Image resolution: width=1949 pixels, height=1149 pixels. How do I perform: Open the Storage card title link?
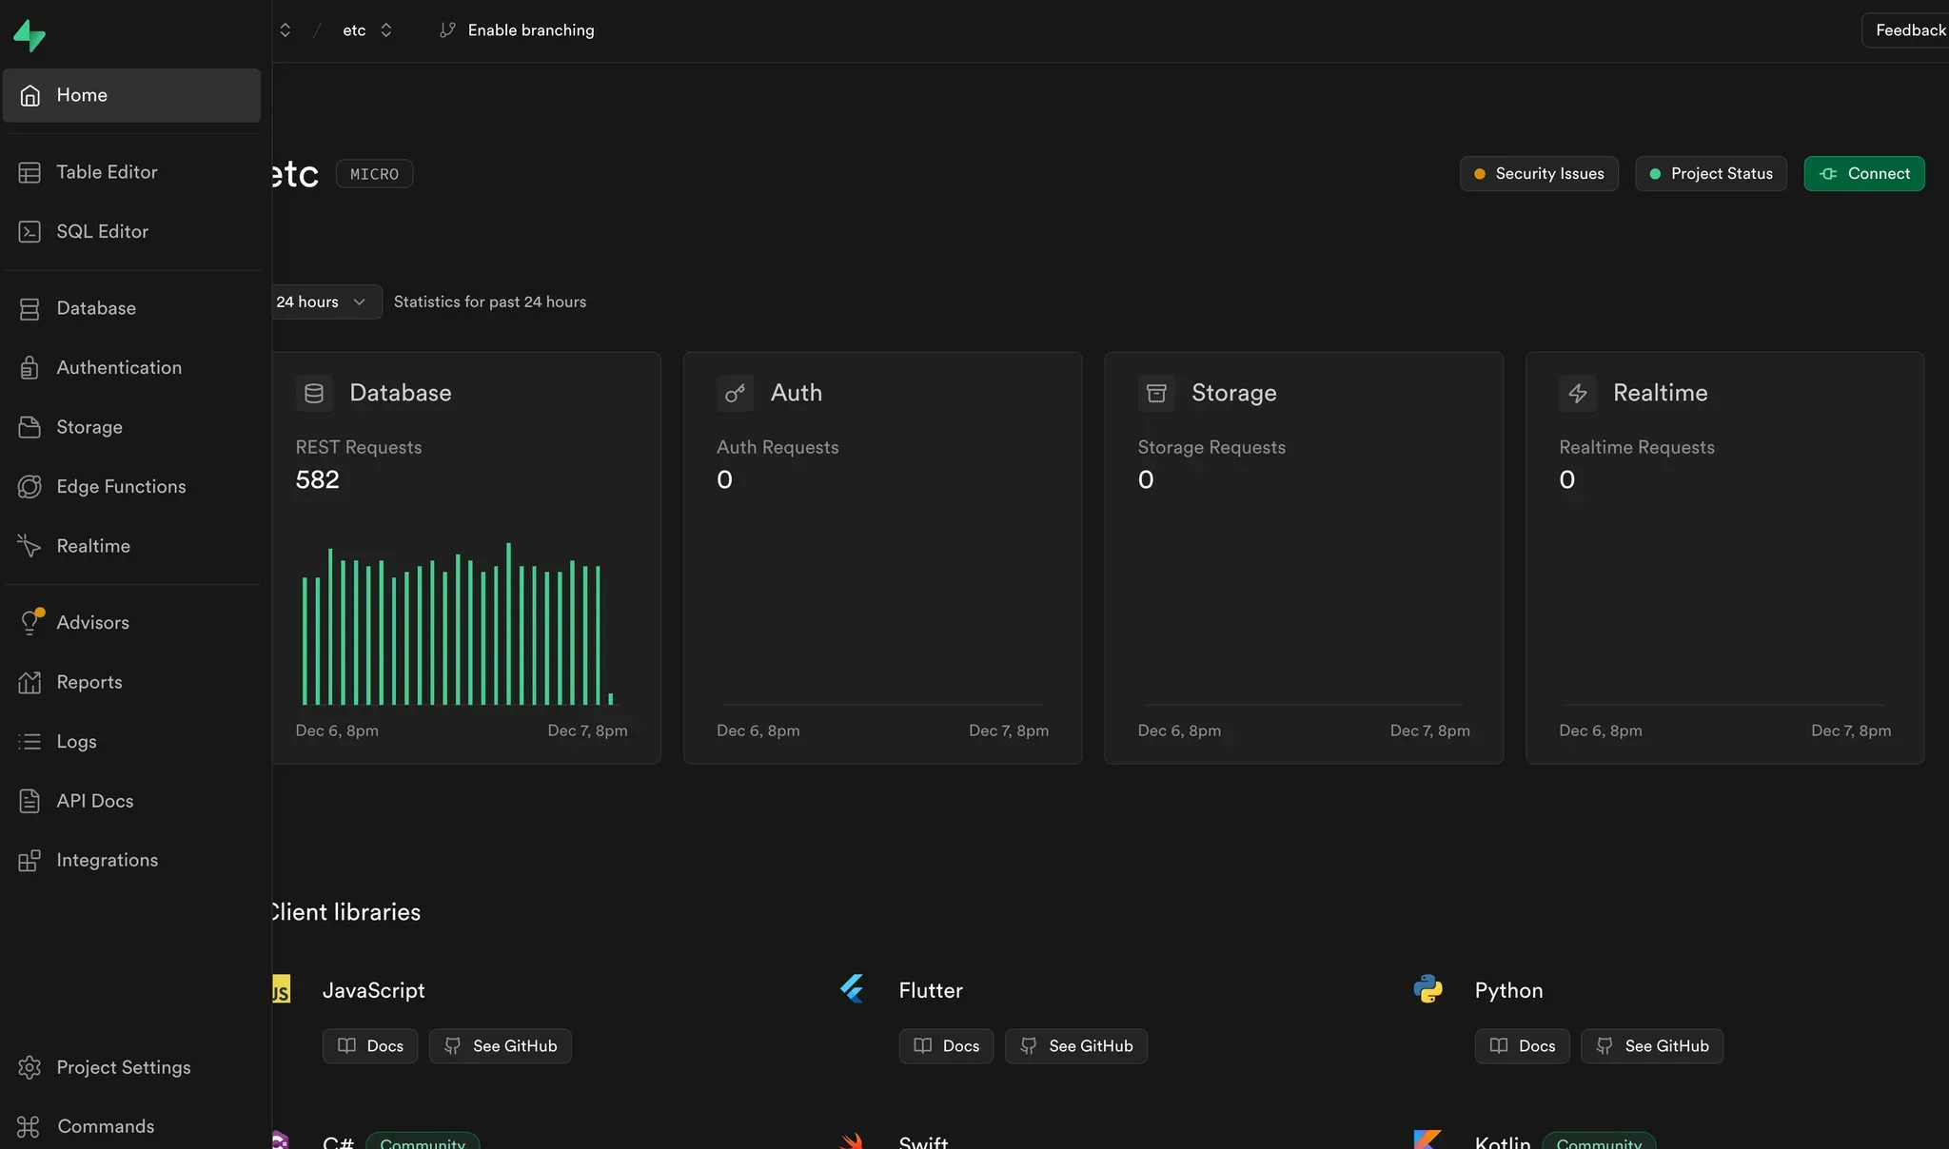pyautogui.click(x=1234, y=393)
